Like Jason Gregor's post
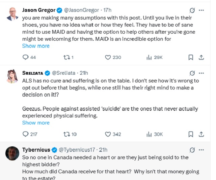Screen dimensions: 216x180 coord(108,58)
